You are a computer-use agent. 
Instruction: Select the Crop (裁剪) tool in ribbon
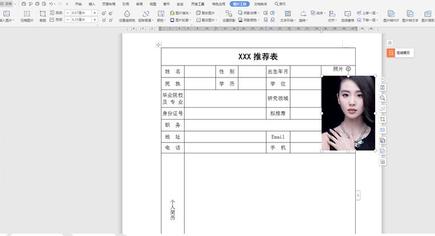coord(42,14)
